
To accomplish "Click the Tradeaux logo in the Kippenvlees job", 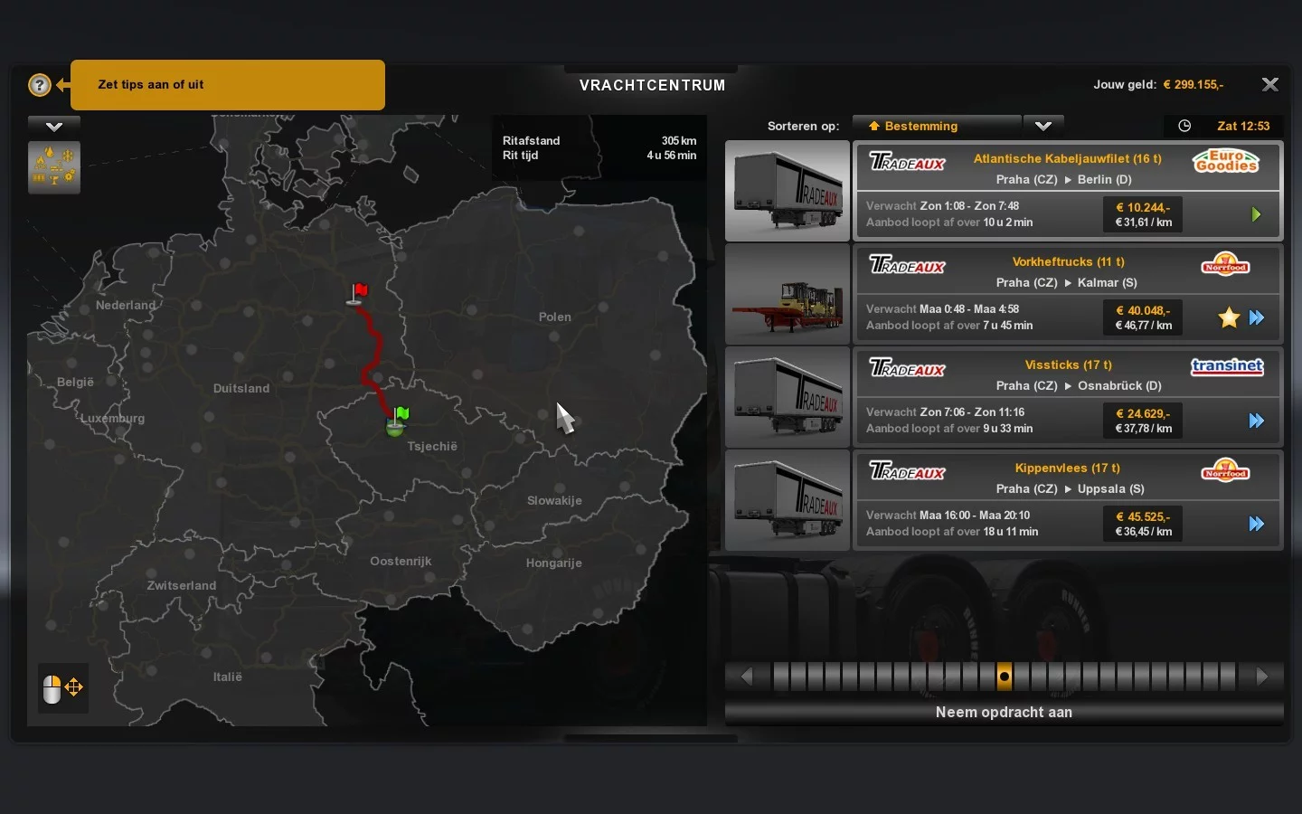I will tap(907, 471).
